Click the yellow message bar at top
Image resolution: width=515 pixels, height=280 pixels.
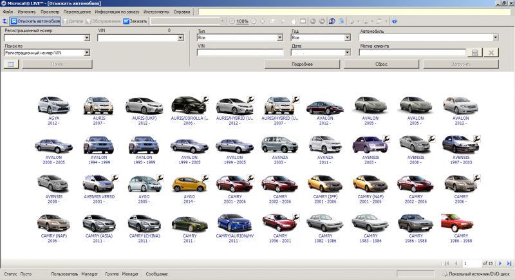(354, 12)
